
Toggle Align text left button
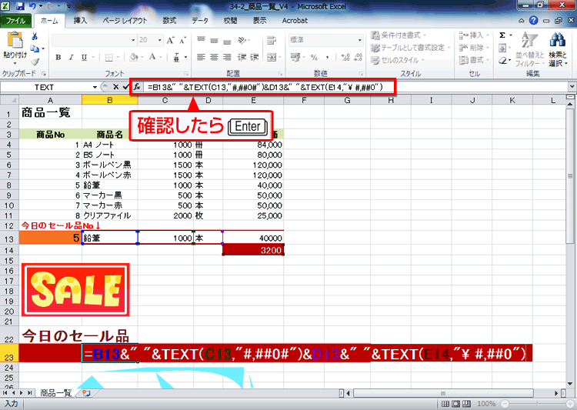(x=201, y=57)
